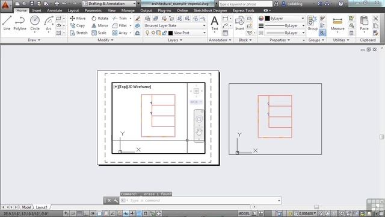Switch to the Layout1 tab

(x=42, y=207)
